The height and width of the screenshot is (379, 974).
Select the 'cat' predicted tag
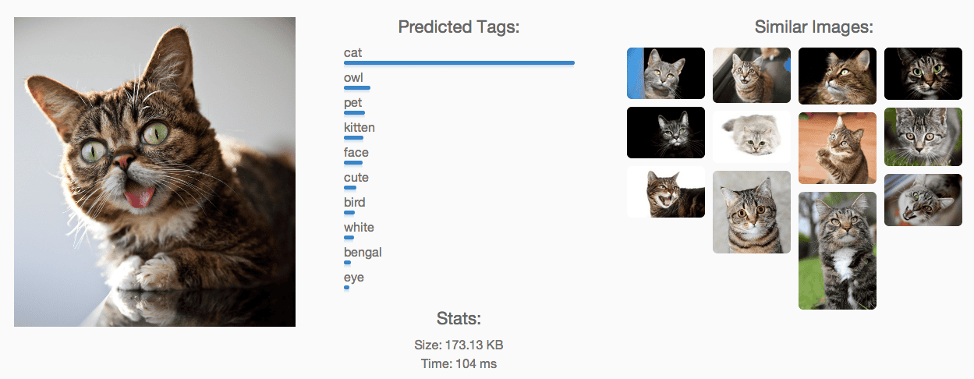click(x=353, y=53)
